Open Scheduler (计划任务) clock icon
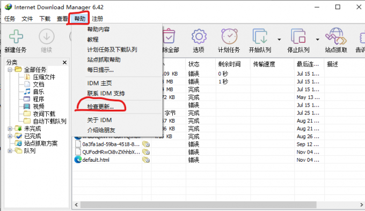 (x=229, y=36)
